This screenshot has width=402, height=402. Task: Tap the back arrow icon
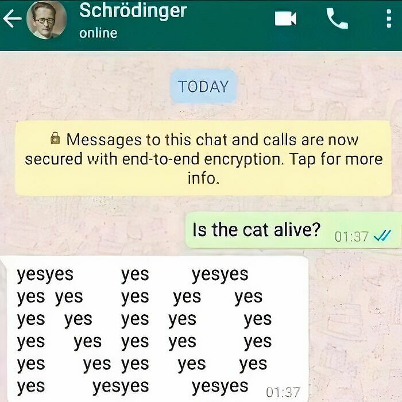coord(12,18)
